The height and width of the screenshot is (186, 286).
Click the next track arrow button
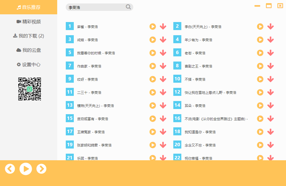(x=41, y=169)
